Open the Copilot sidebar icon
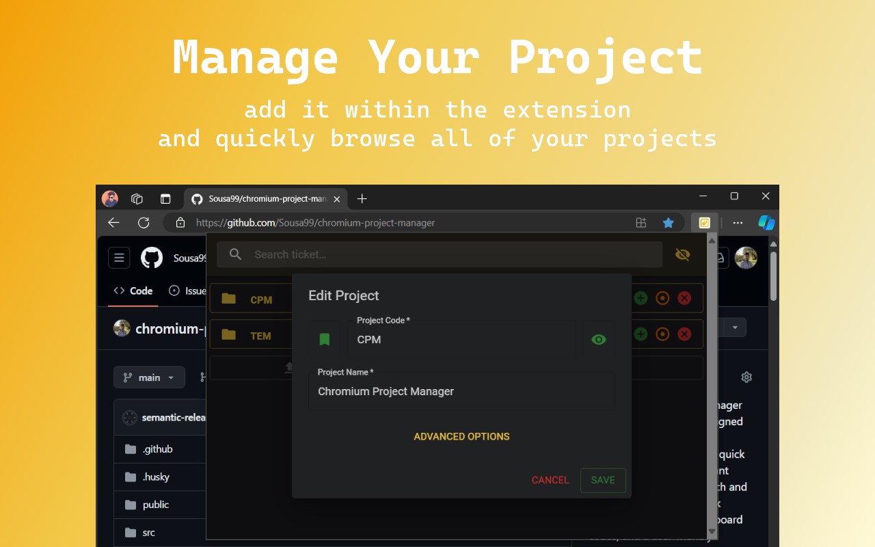The height and width of the screenshot is (547, 875). coord(766,222)
